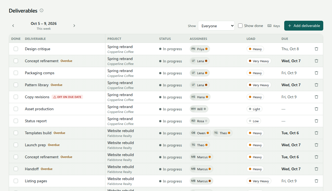Click Rosa's RD assignee chip
This screenshot has height=191, width=332.
click(x=200, y=121)
